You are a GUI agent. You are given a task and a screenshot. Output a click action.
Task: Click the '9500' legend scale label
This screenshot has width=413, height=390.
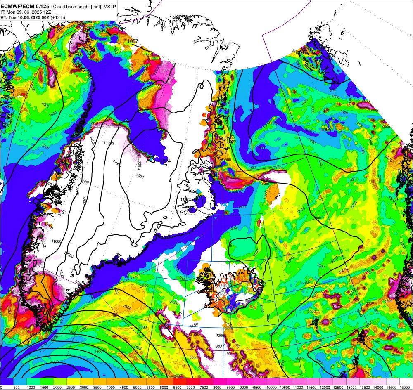(256, 388)
